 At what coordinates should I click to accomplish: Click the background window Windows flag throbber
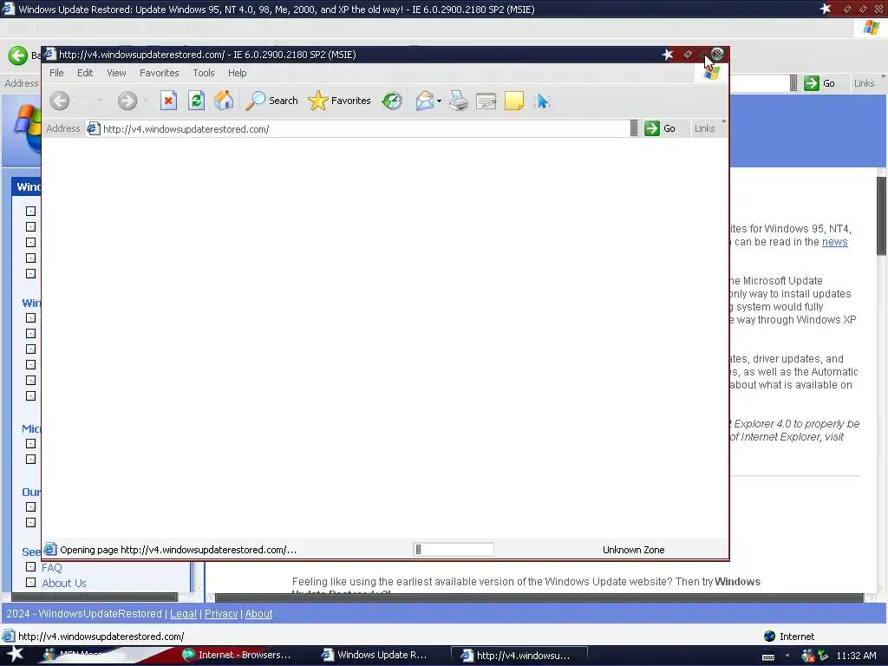(872, 28)
